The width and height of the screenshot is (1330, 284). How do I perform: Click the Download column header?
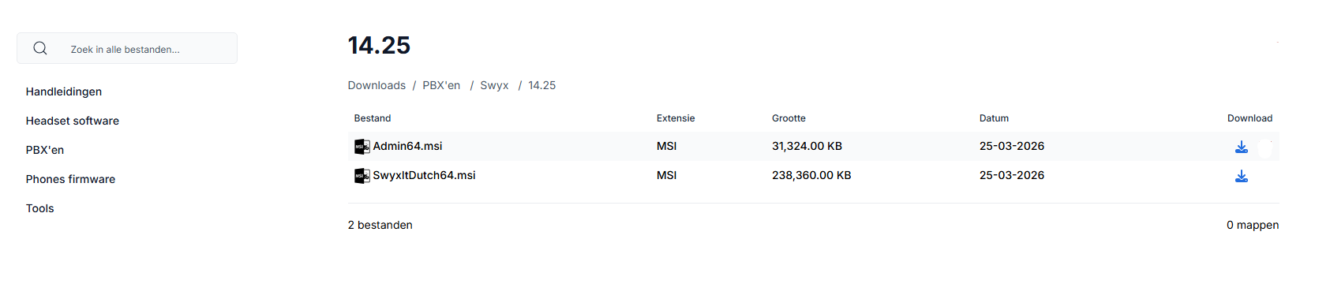tap(1249, 118)
